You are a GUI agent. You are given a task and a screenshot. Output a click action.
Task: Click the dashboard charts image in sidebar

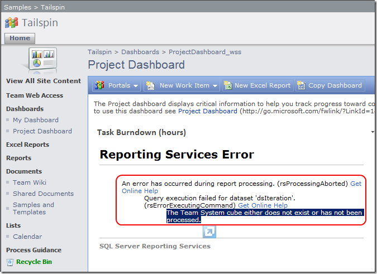[x=42, y=60]
